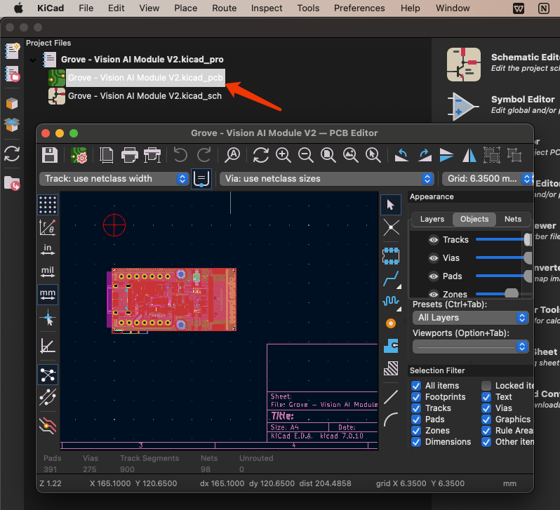Toggle polar coordinates icon

pos(48,227)
